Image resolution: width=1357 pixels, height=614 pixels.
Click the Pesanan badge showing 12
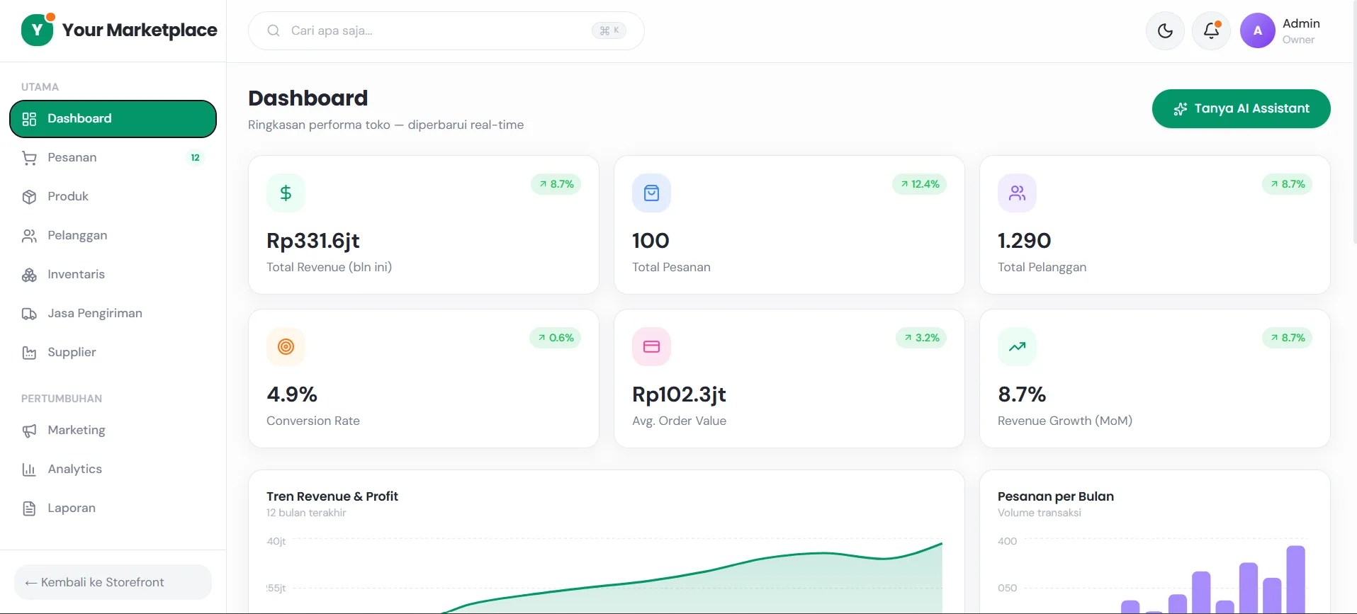(x=195, y=158)
